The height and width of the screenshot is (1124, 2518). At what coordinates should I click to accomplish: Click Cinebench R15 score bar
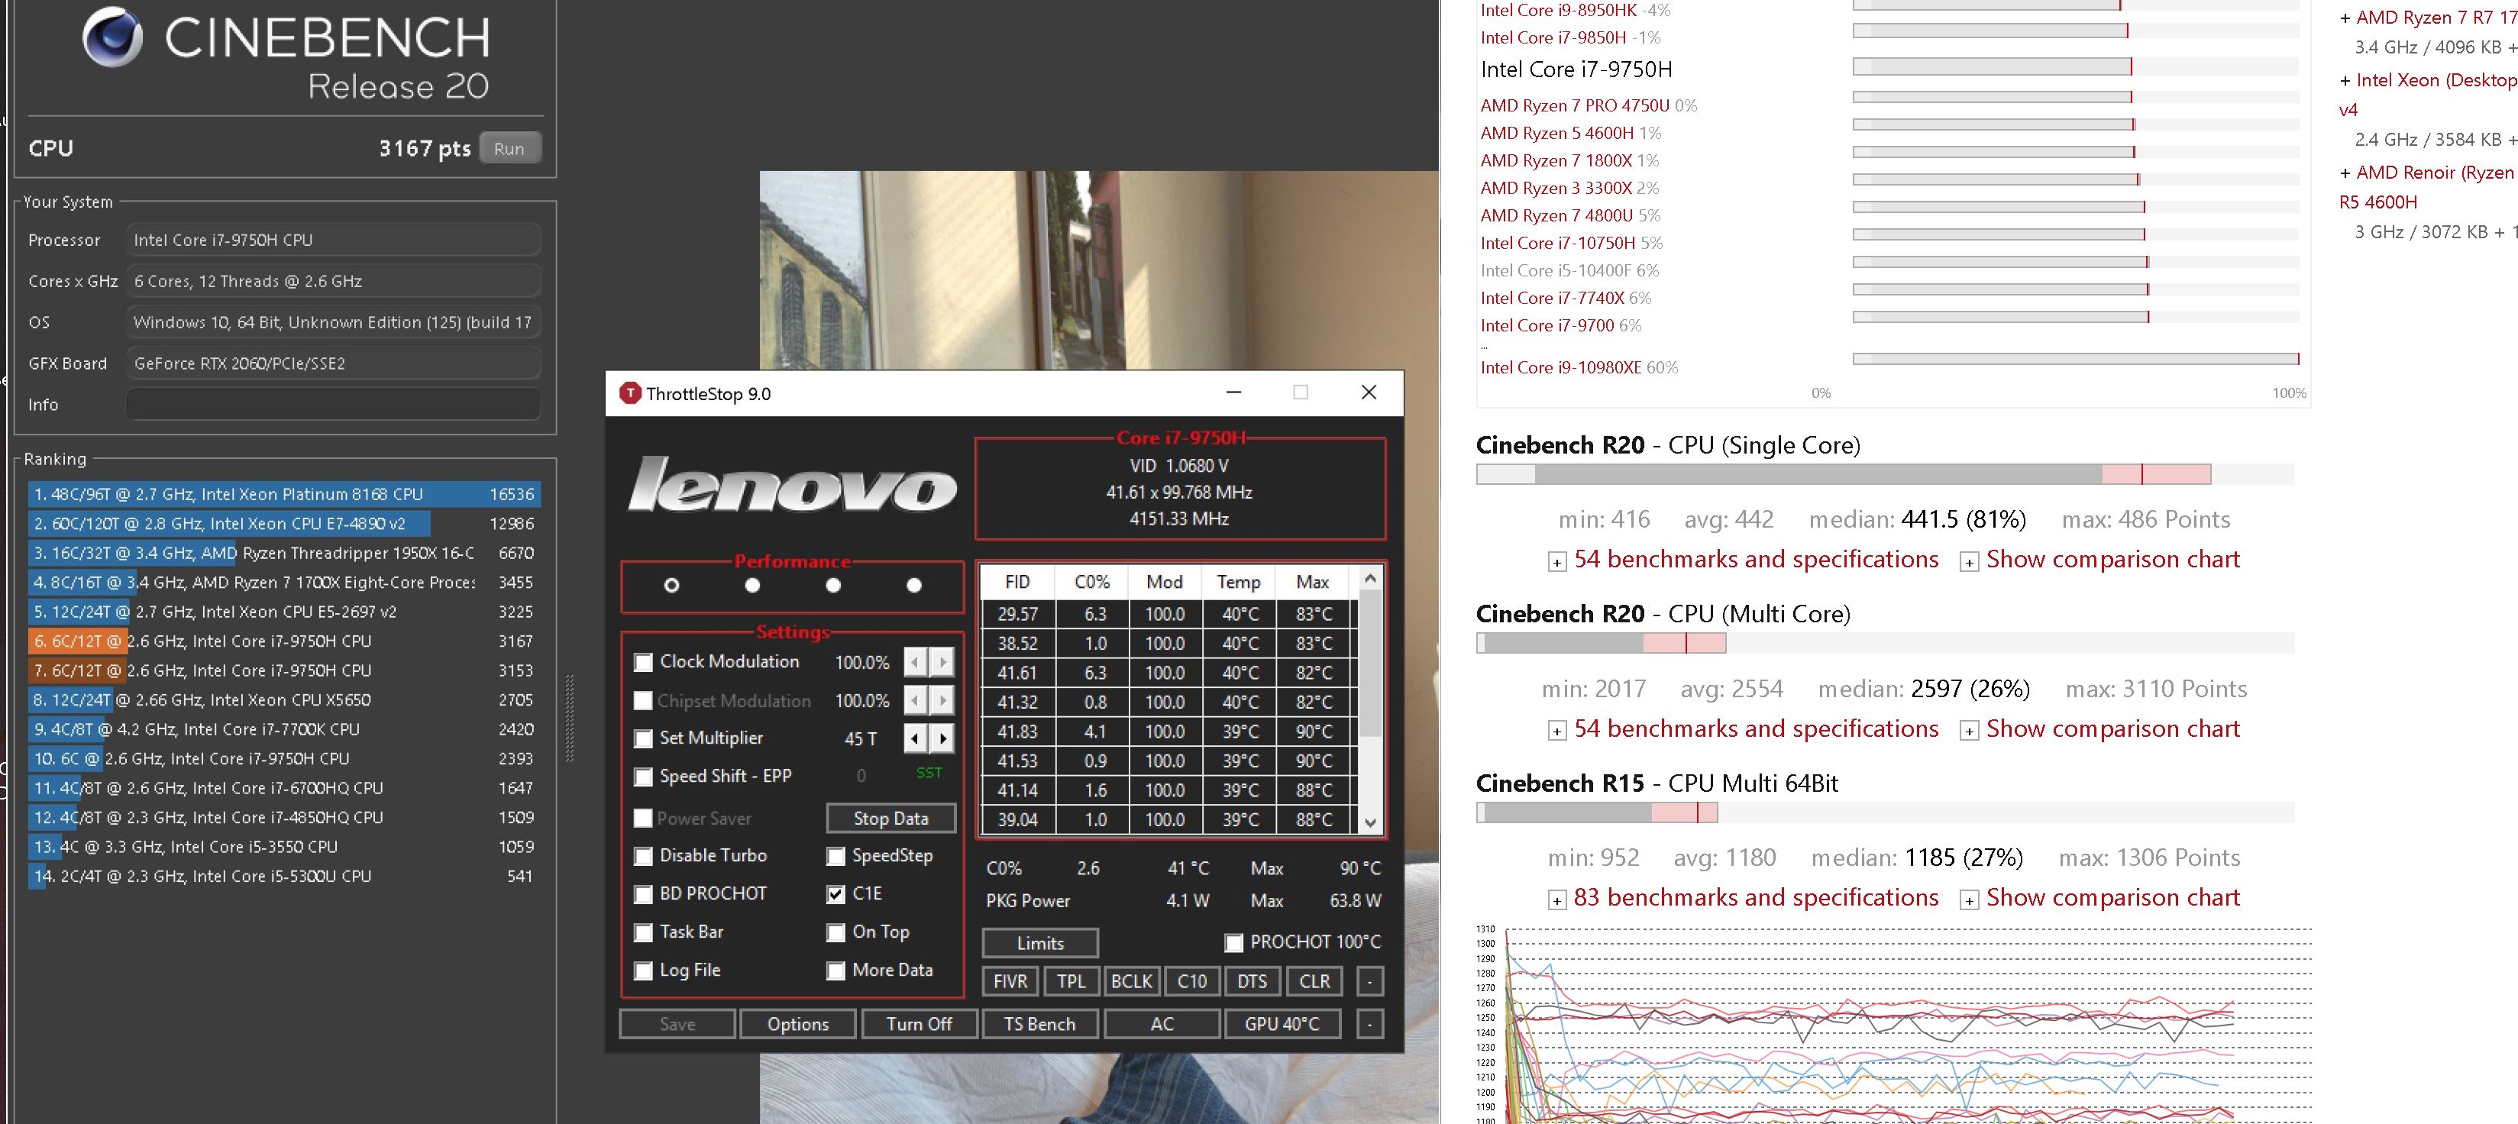[1885, 813]
